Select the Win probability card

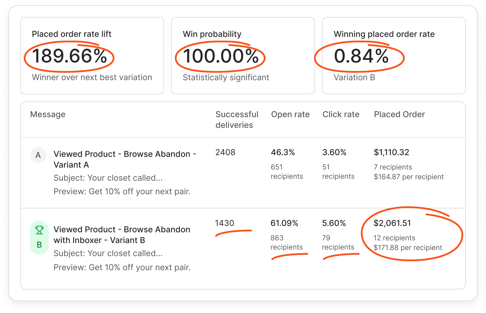(x=243, y=56)
